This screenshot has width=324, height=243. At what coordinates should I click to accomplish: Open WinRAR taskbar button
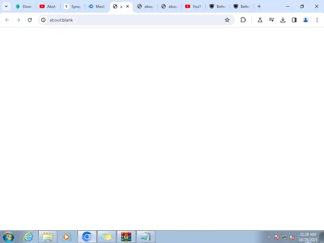point(126,237)
